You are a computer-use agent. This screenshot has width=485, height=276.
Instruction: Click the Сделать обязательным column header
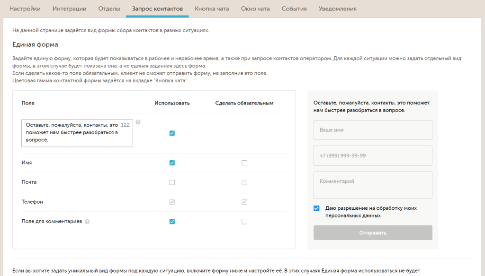[244, 103]
